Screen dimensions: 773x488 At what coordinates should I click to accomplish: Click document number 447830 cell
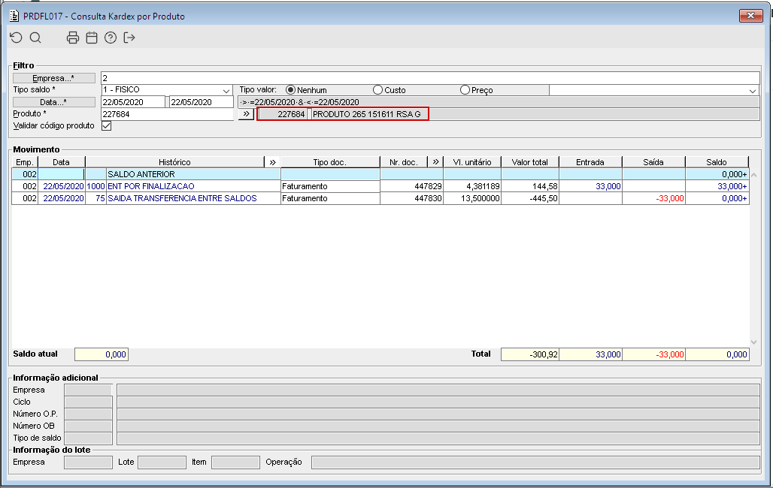click(411, 198)
